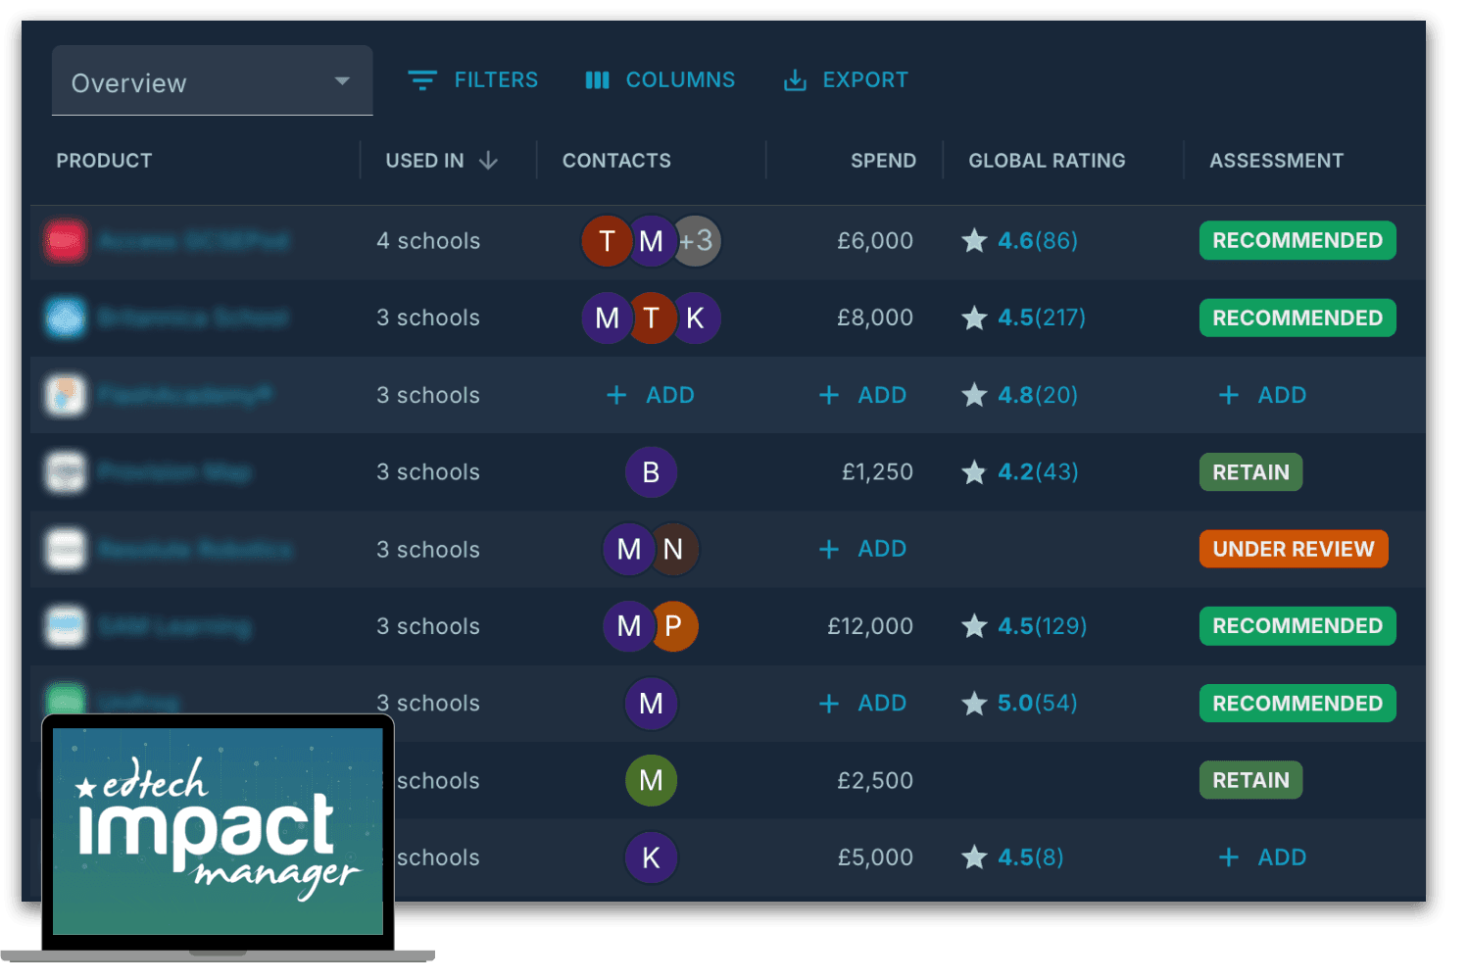Add contacts in the 4.8(20) row
Viewport: 1469px width, 980px height.
(x=651, y=395)
